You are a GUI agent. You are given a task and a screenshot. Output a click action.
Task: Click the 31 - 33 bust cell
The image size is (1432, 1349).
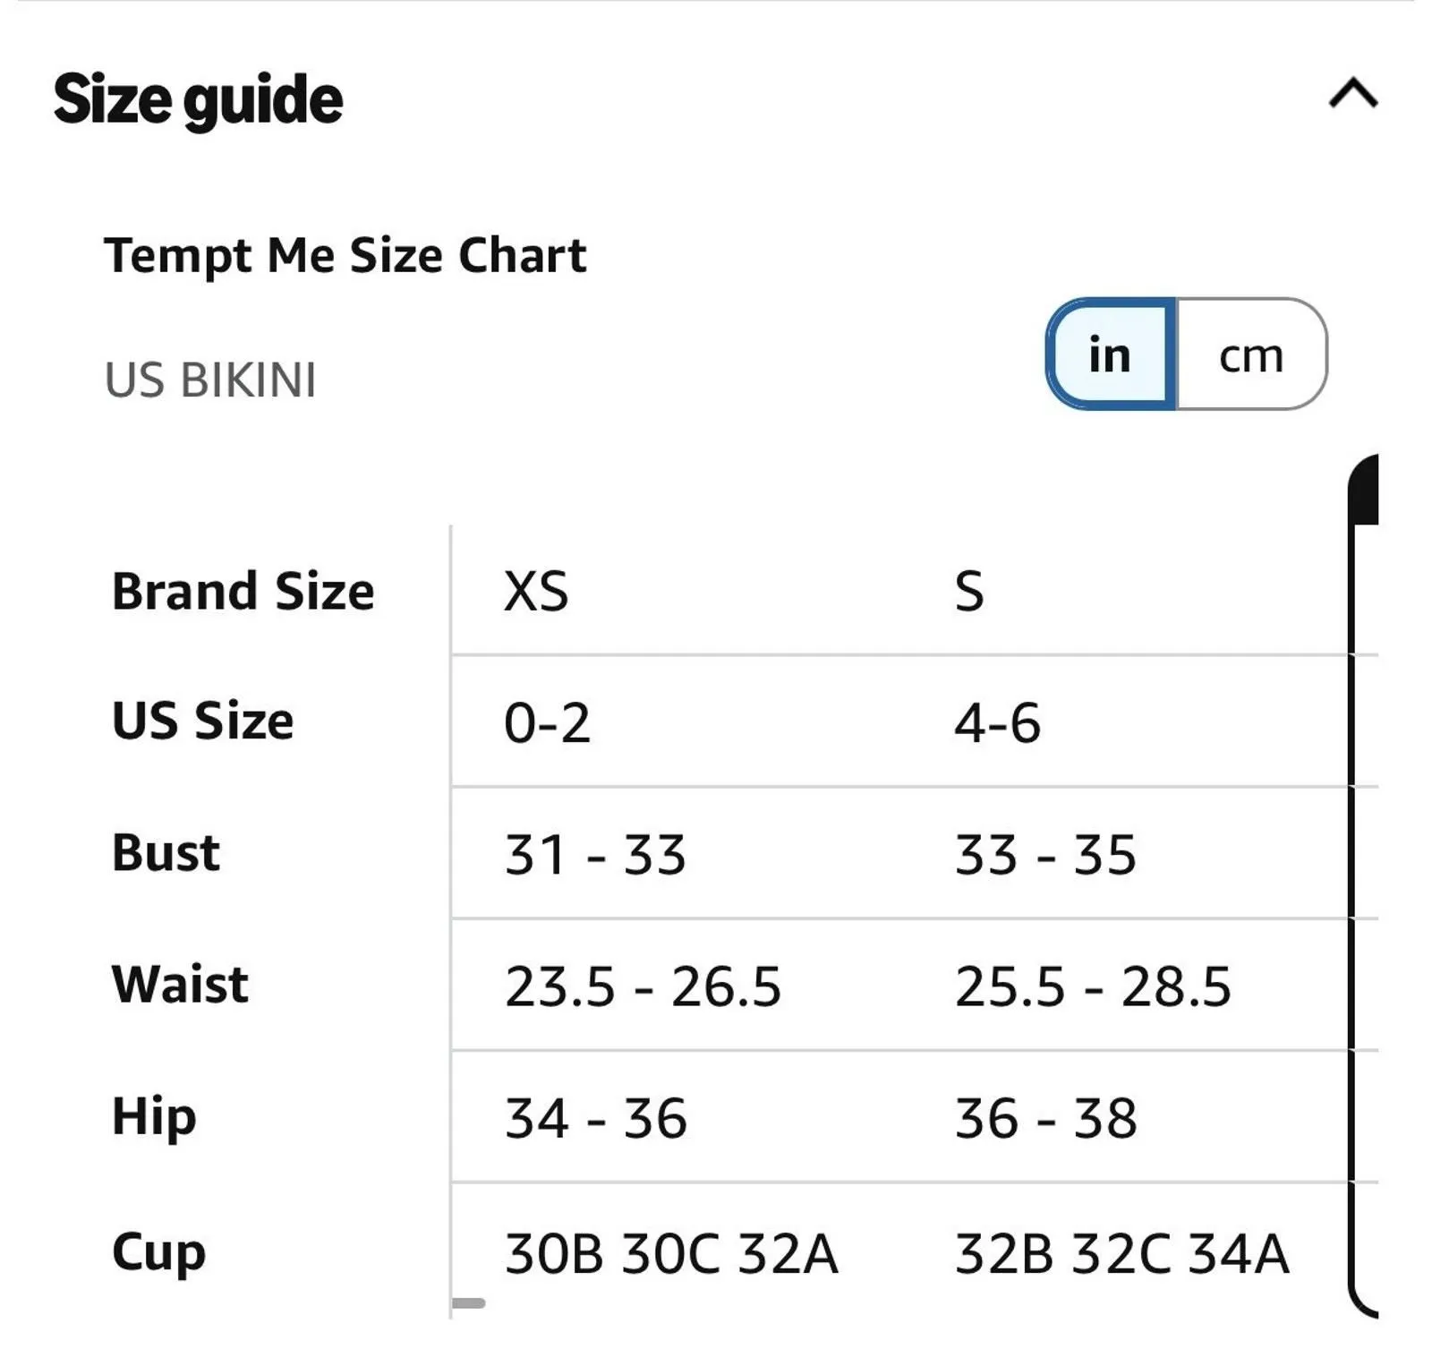pyautogui.click(x=595, y=854)
